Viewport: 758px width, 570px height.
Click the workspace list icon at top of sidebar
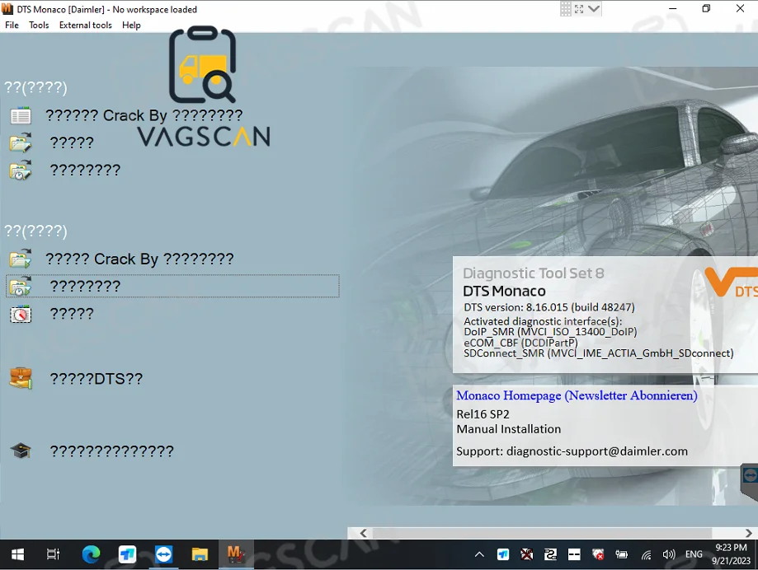tap(21, 115)
